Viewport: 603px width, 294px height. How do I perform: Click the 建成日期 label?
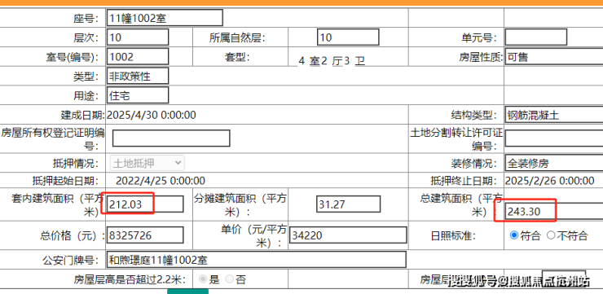click(82, 115)
